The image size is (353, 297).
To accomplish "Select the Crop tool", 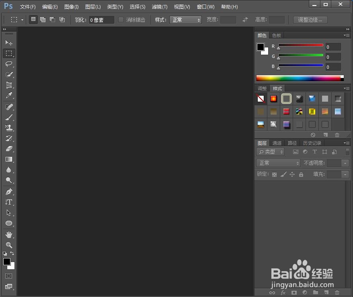I will pyautogui.click(x=9, y=85).
